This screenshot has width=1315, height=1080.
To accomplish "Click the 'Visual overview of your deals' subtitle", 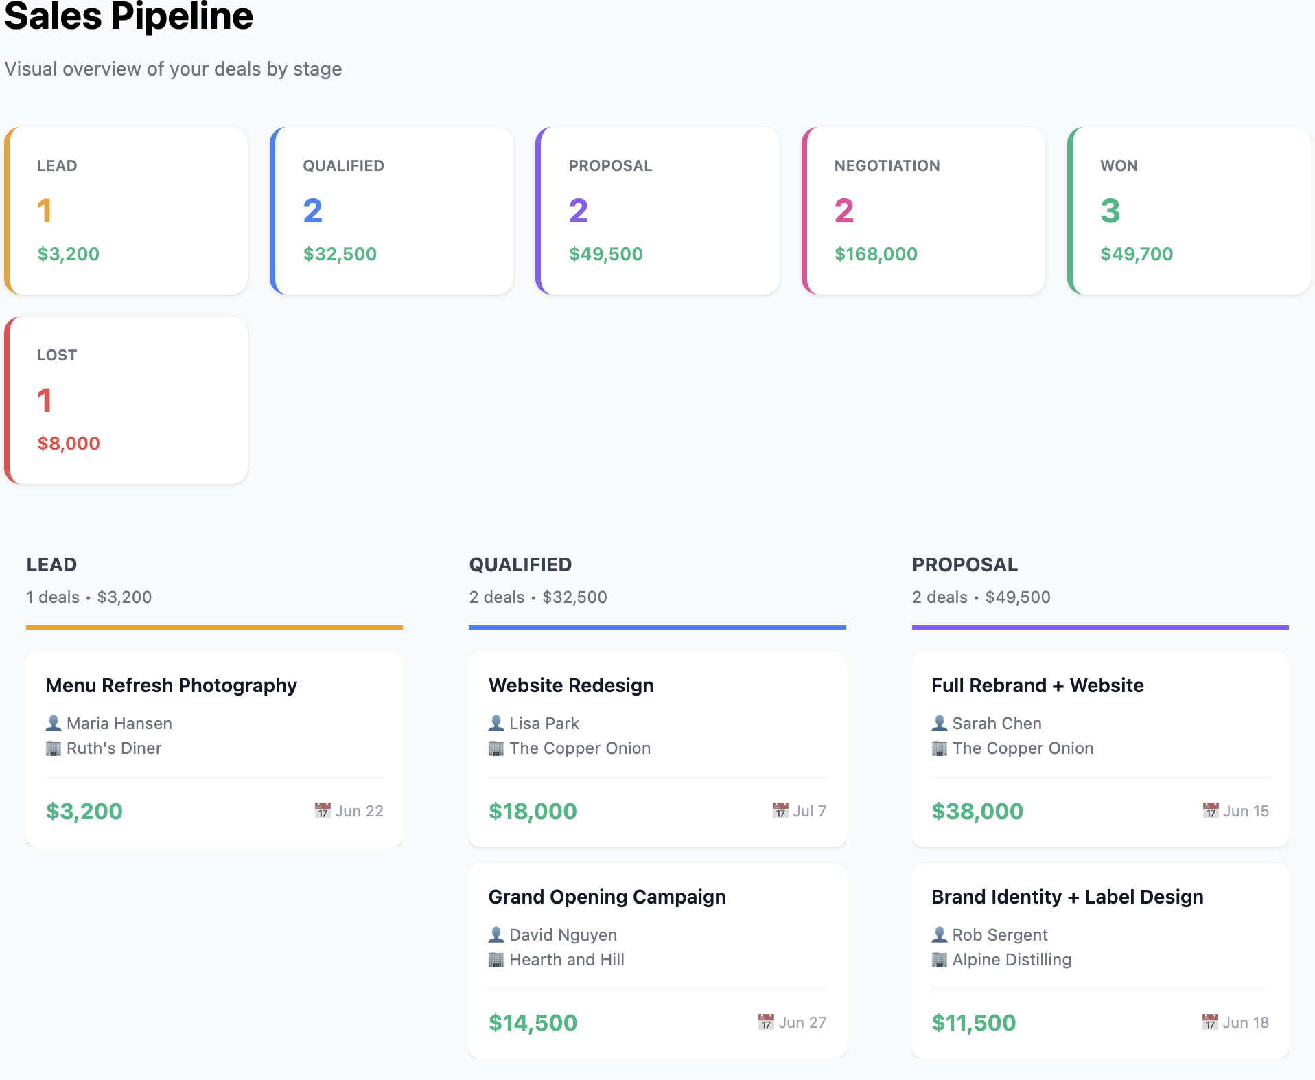I will (173, 69).
